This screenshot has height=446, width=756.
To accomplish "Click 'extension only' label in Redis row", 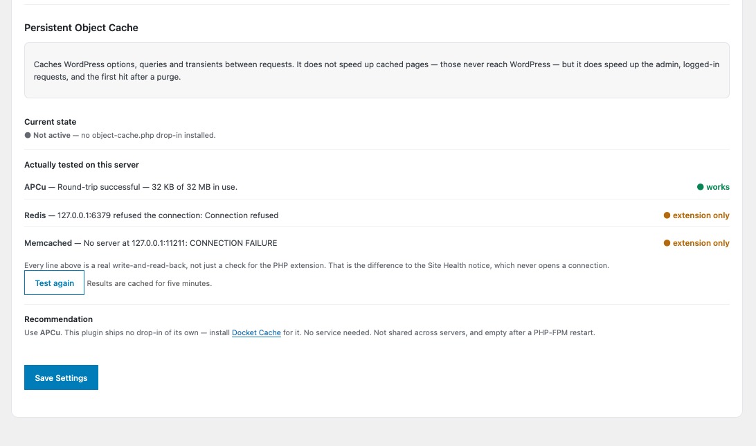I will 701,215.
